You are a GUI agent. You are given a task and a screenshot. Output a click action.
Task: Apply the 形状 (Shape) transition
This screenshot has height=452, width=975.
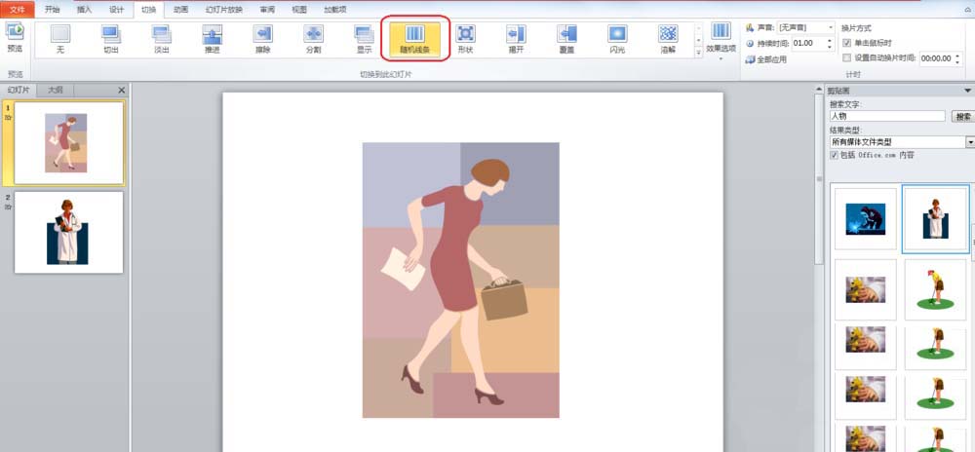(465, 39)
